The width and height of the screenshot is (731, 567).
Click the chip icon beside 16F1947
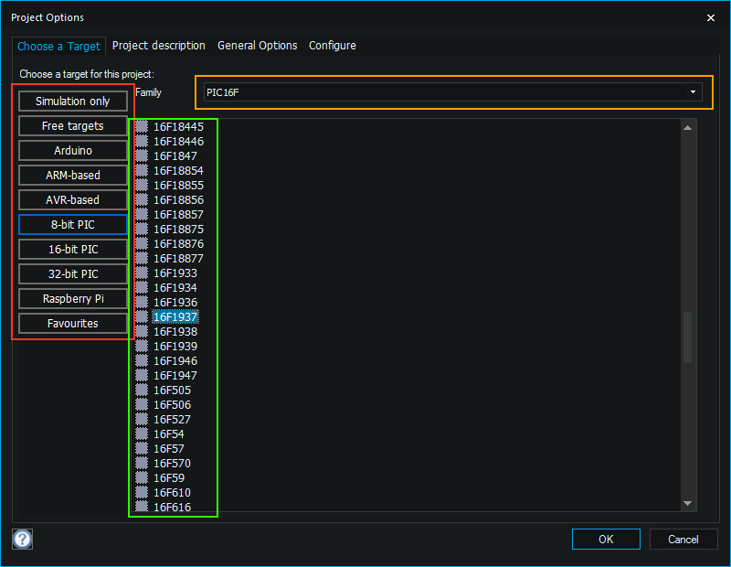click(x=142, y=375)
